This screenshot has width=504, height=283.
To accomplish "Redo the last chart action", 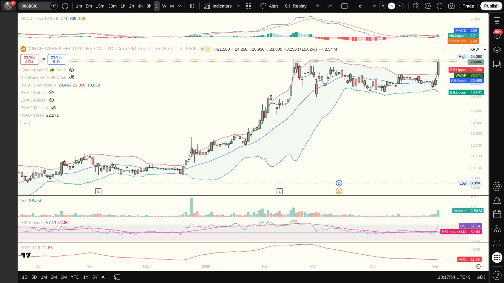I will click(330, 6).
